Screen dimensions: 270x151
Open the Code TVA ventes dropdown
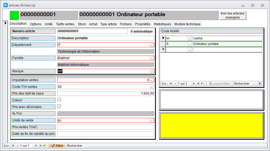coord(151,87)
